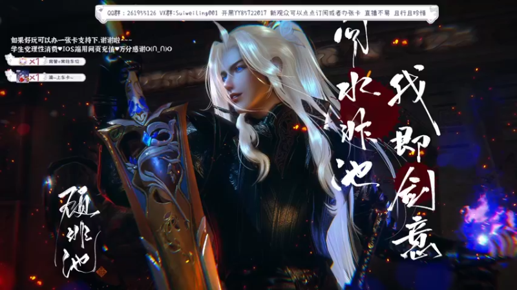Click the text '学生党理性消费♥IOS端用网页充值'

tap(63, 49)
